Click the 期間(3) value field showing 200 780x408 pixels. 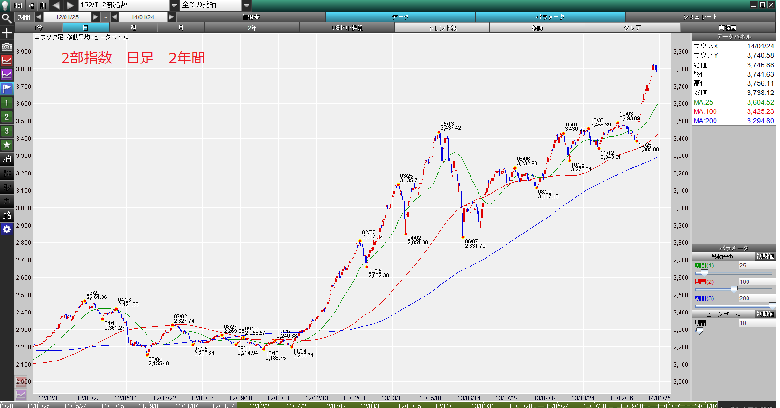[x=757, y=298]
